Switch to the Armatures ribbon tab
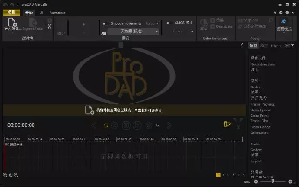 [x=57, y=13]
